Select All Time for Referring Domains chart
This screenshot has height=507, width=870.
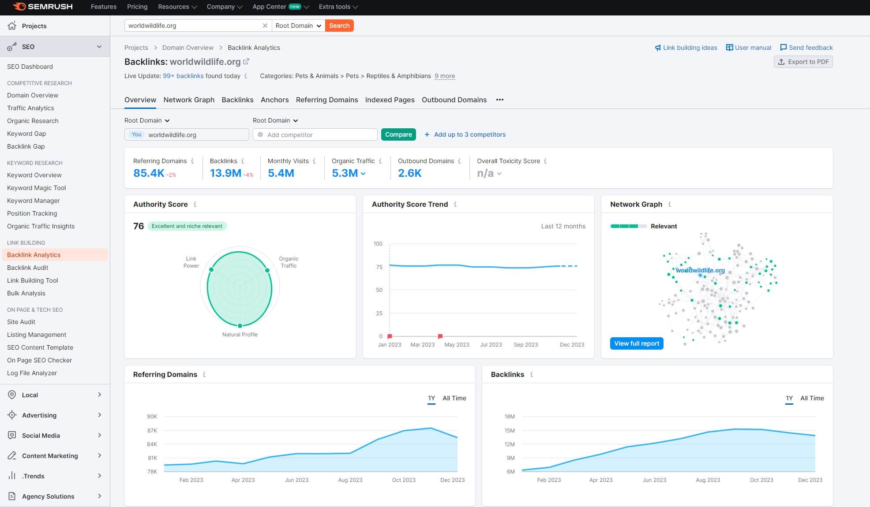tap(454, 398)
